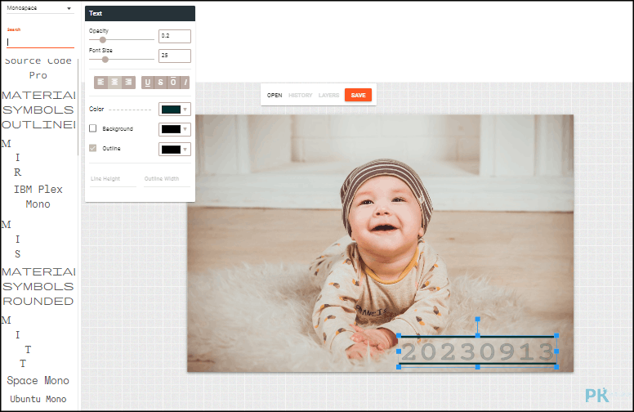Click the orange SAVE button
634x412 pixels.
tap(358, 95)
